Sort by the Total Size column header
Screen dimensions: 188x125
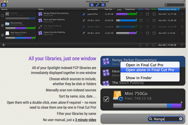coord(108,9)
